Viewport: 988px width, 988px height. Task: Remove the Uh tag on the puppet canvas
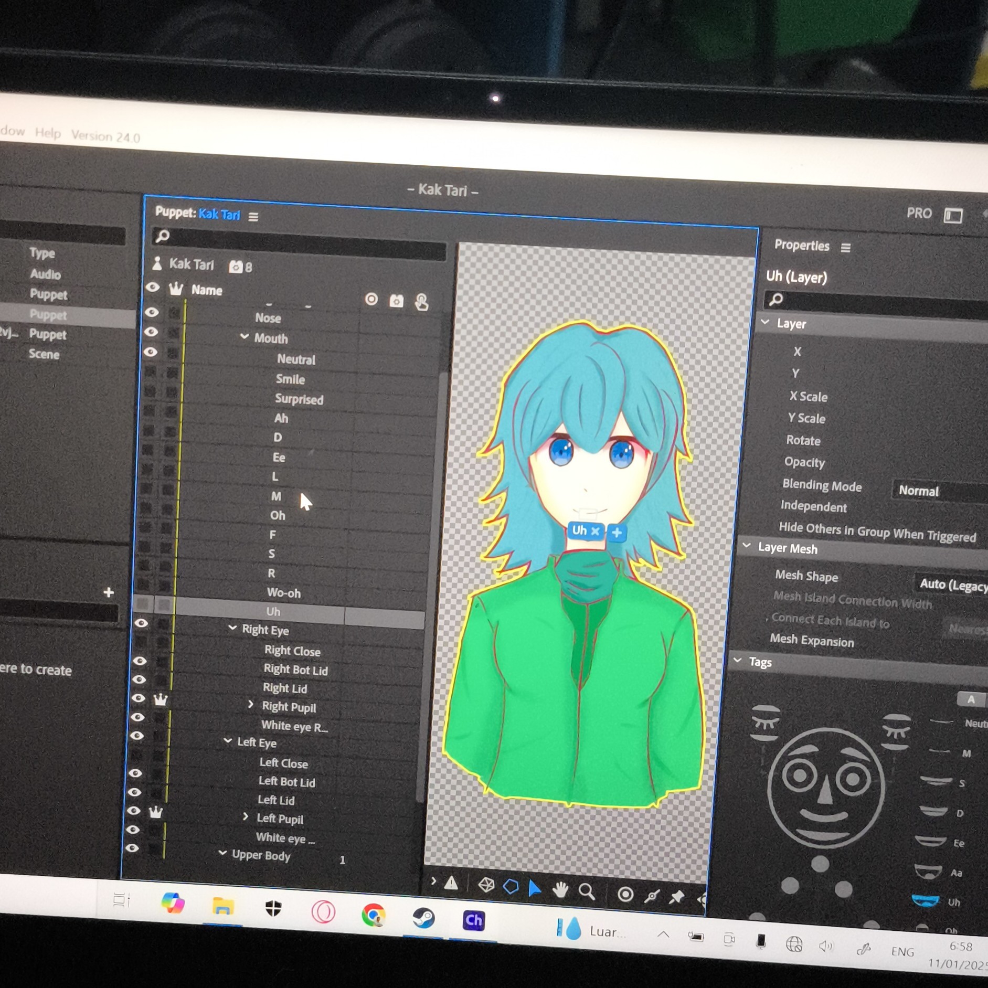pos(595,531)
